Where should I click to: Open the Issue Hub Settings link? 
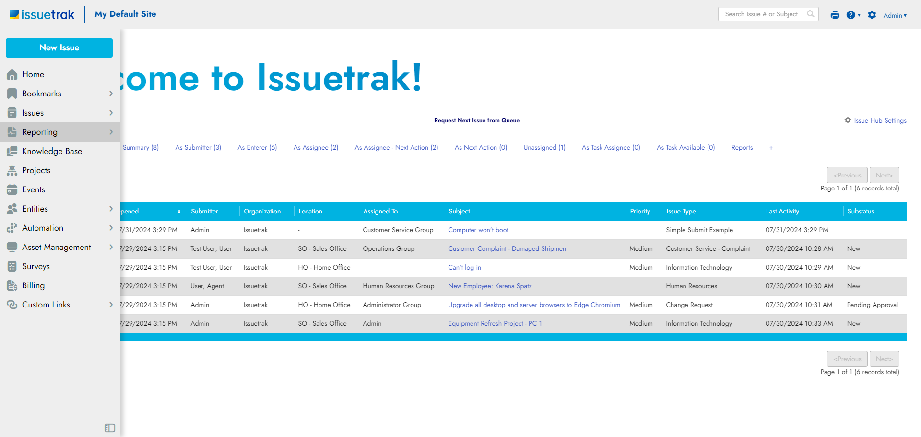tap(880, 120)
